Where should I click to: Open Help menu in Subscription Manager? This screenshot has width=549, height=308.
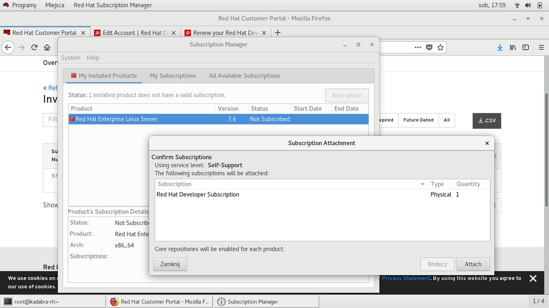[x=93, y=58]
